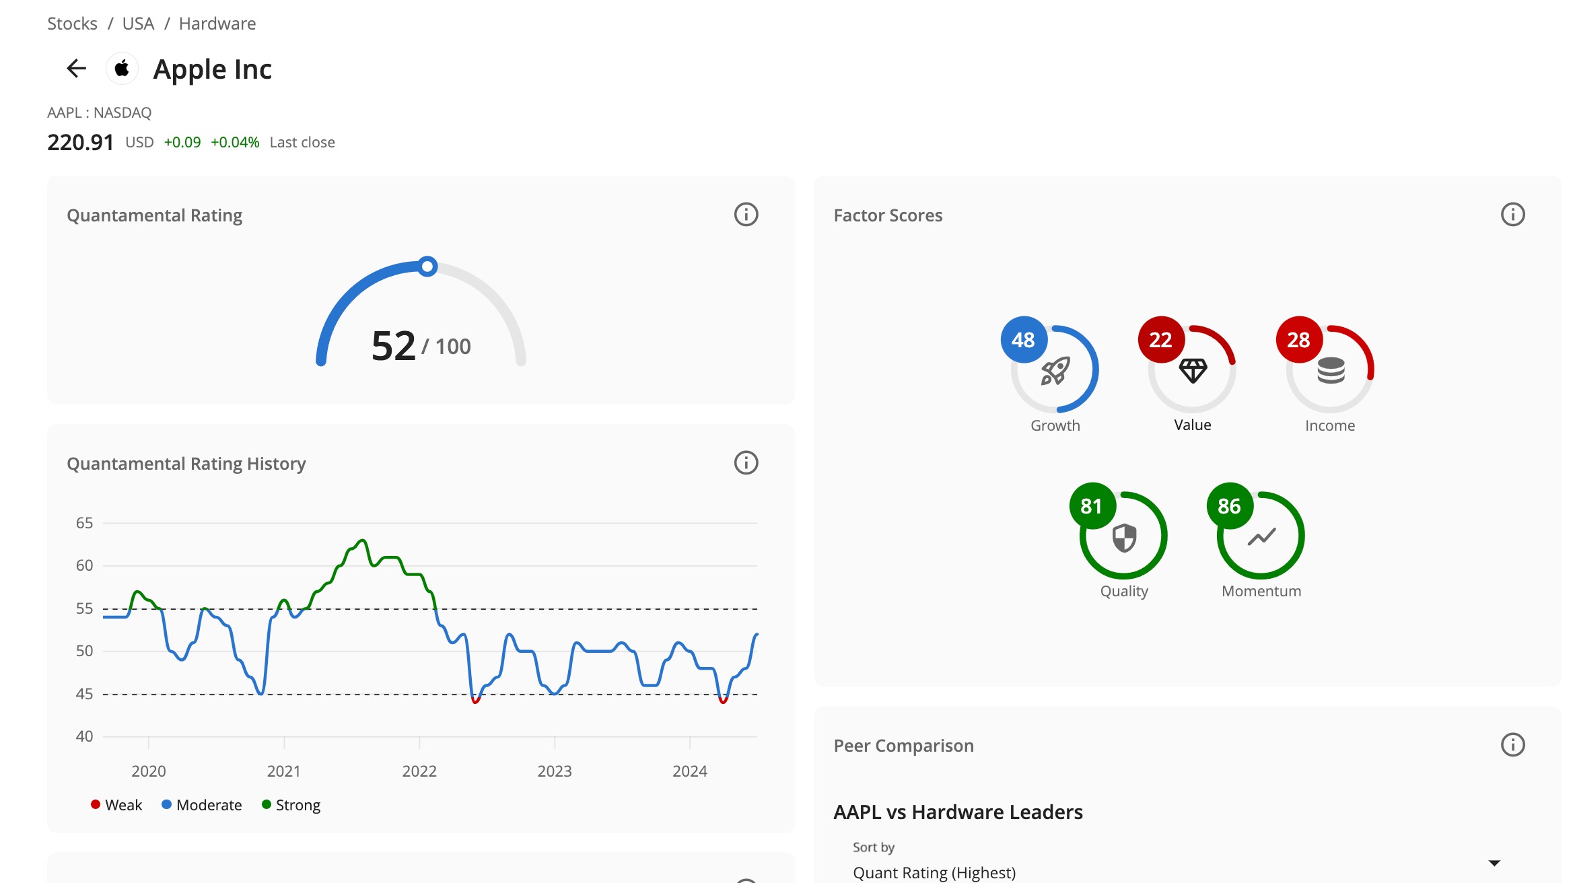Go to the Stocks breadcrumb
Image resolution: width=1575 pixels, height=883 pixels.
point(72,24)
